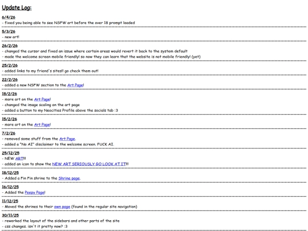Click the 'Neocities Profile' button entry
This screenshot has width=308, height=231.
(x=60, y=111)
